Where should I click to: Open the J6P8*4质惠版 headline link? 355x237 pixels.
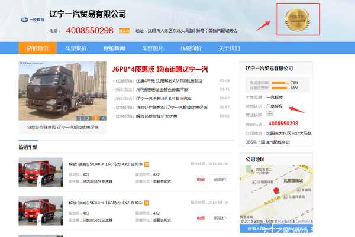pyautogui.click(x=160, y=69)
